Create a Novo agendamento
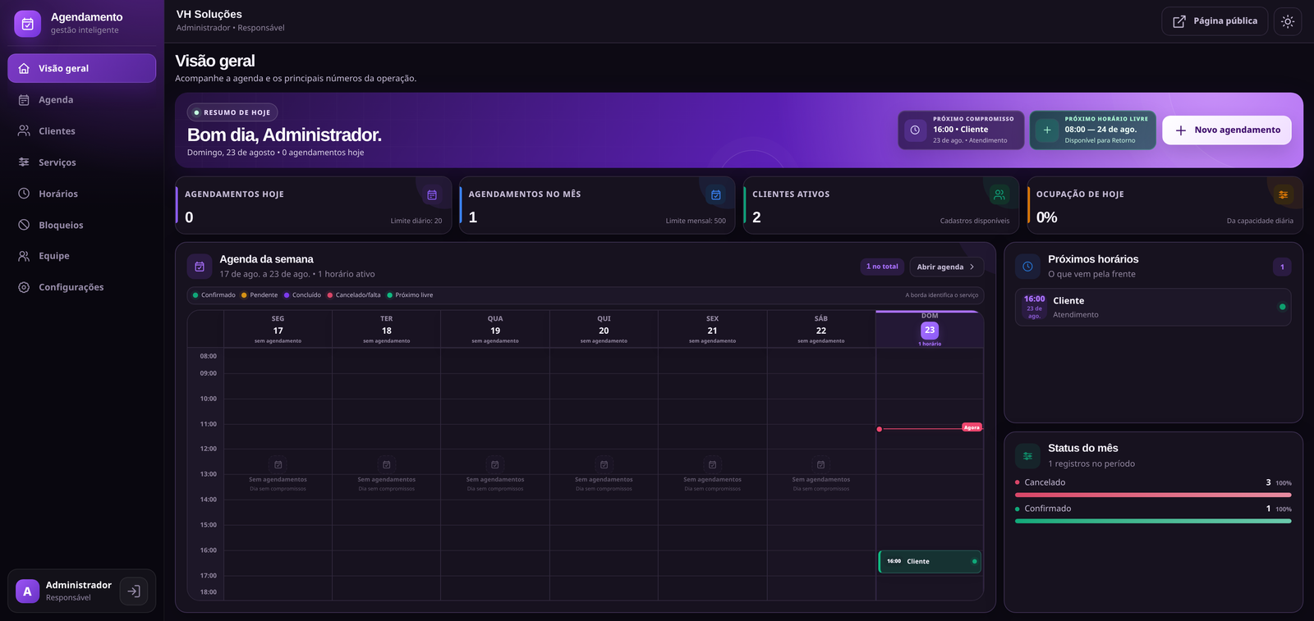The image size is (1314, 621). [x=1227, y=130]
